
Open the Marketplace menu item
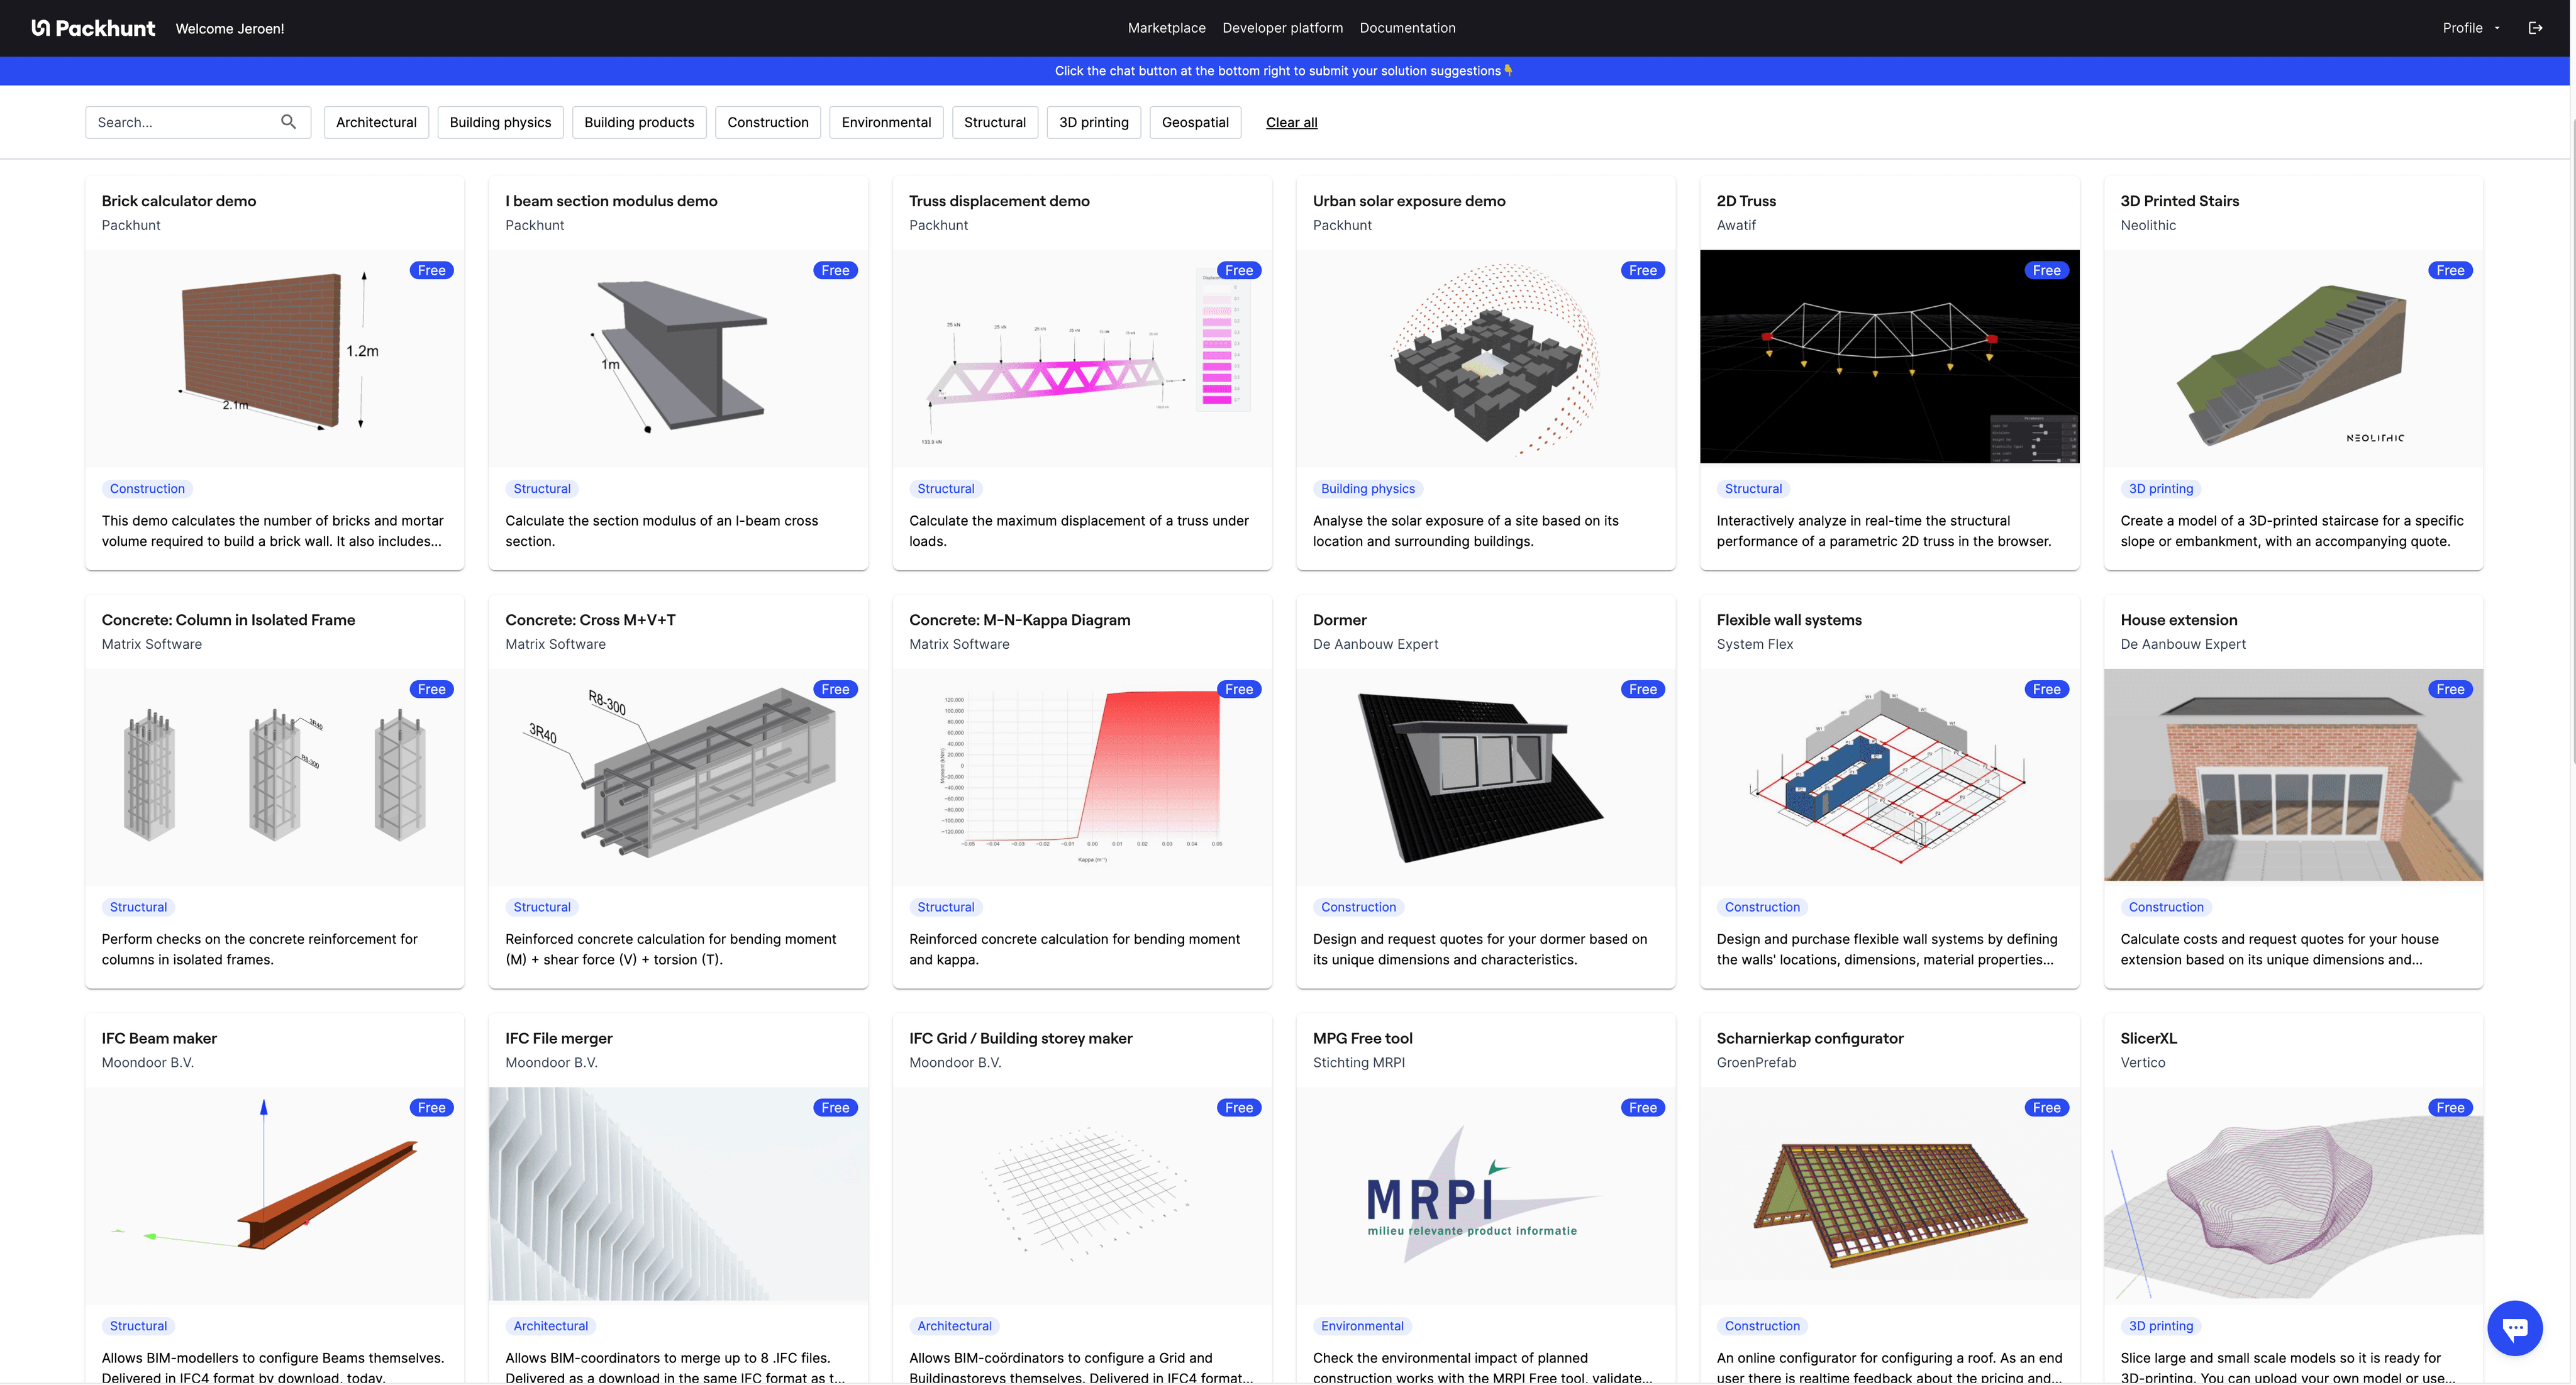[x=1166, y=28]
